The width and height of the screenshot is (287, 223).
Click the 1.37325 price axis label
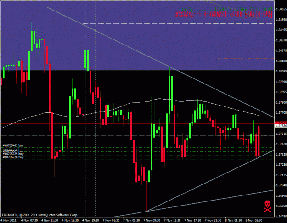pyautogui.click(x=281, y=154)
